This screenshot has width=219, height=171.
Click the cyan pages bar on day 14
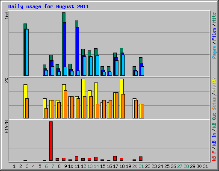click(x=98, y=65)
